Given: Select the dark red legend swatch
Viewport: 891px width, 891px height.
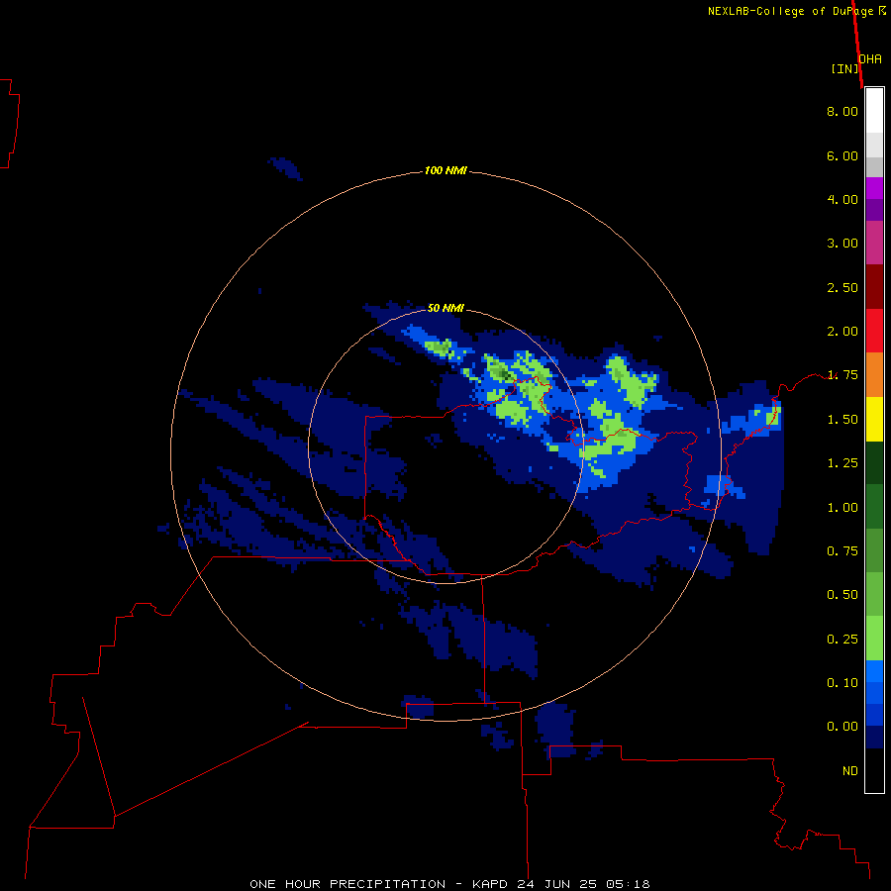Looking at the screenshot, I should click(874, 287).
